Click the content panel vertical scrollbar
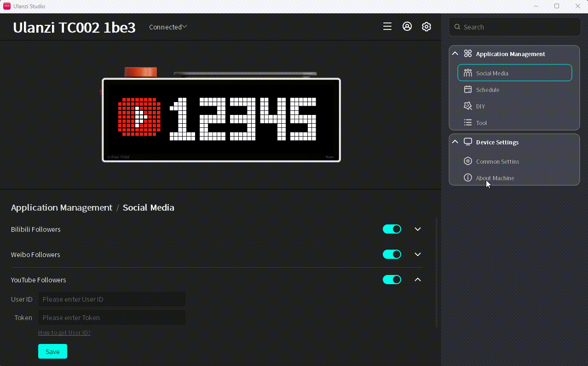 tap(436, 273)
